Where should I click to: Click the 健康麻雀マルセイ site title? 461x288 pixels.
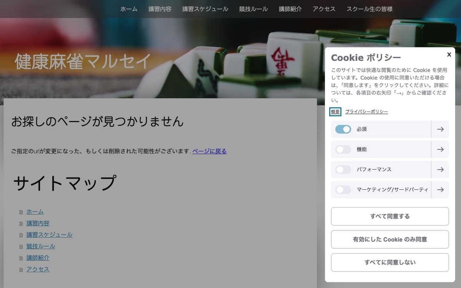[83, 61]
